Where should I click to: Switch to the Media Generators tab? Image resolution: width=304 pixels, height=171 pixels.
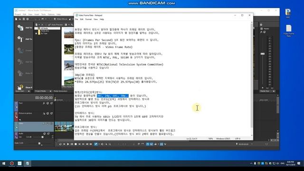point(60,91)
